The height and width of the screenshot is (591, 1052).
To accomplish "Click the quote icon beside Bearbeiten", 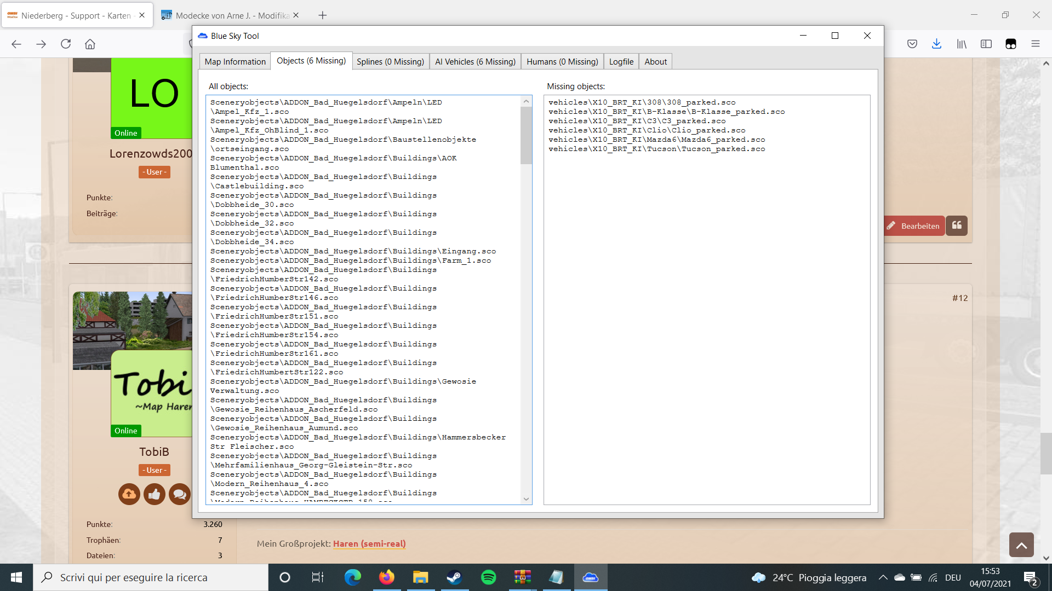I will [x=957, y=225].
